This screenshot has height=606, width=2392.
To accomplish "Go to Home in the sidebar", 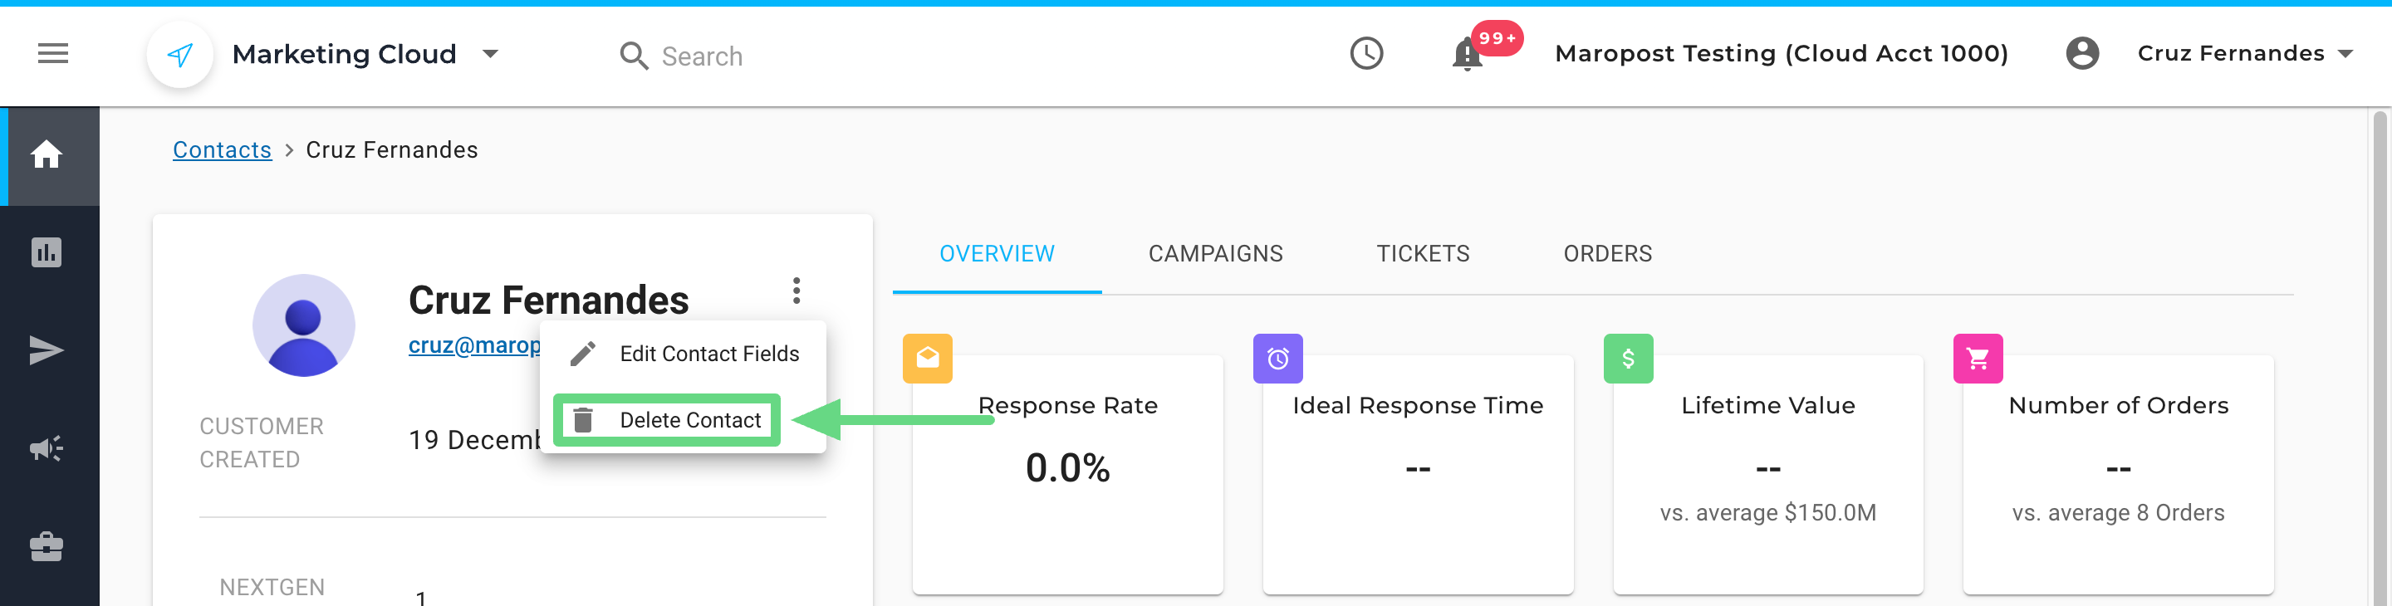I will click(47, 154).
